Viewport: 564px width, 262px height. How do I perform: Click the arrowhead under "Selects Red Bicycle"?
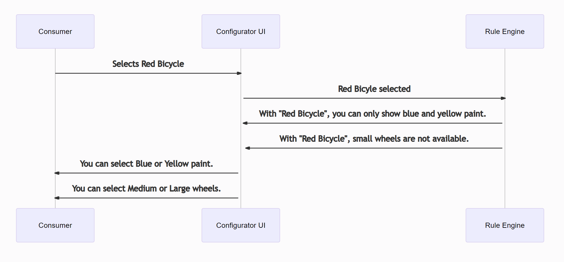tap(239, 73)
